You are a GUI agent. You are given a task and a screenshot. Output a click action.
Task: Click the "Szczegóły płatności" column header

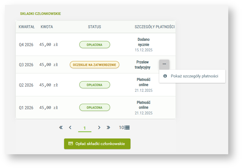tap(155, 27)
